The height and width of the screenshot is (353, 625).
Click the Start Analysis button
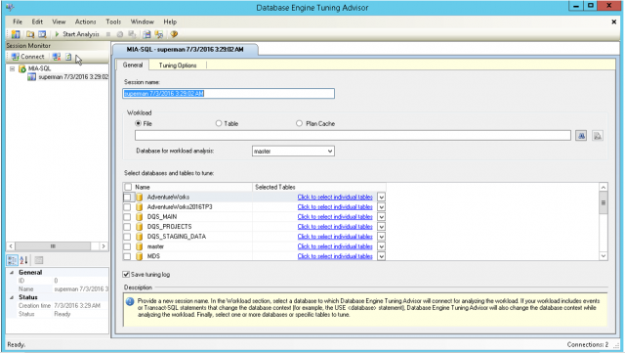(x=77, y=34)
